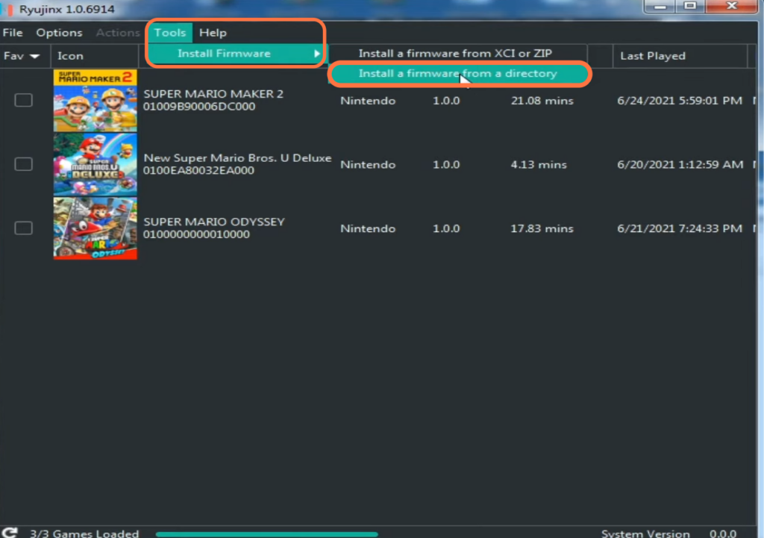
Task: Click the 21.08 mins time played value
Action: pyautogui.click(x=542, y=101)
